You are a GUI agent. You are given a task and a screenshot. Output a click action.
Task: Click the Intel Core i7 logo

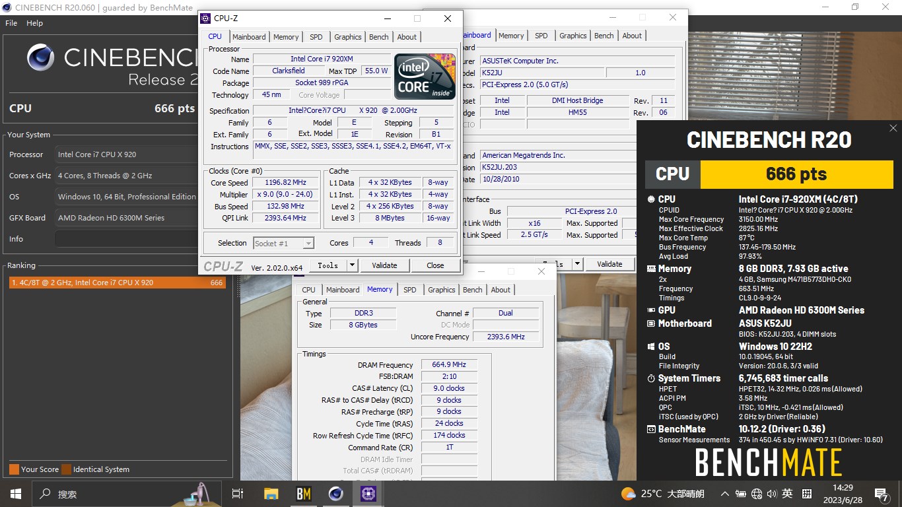pos(425,77)
